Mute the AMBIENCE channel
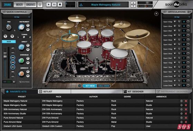Viewport: 193px width, 131px height. [x=28, y=76]
